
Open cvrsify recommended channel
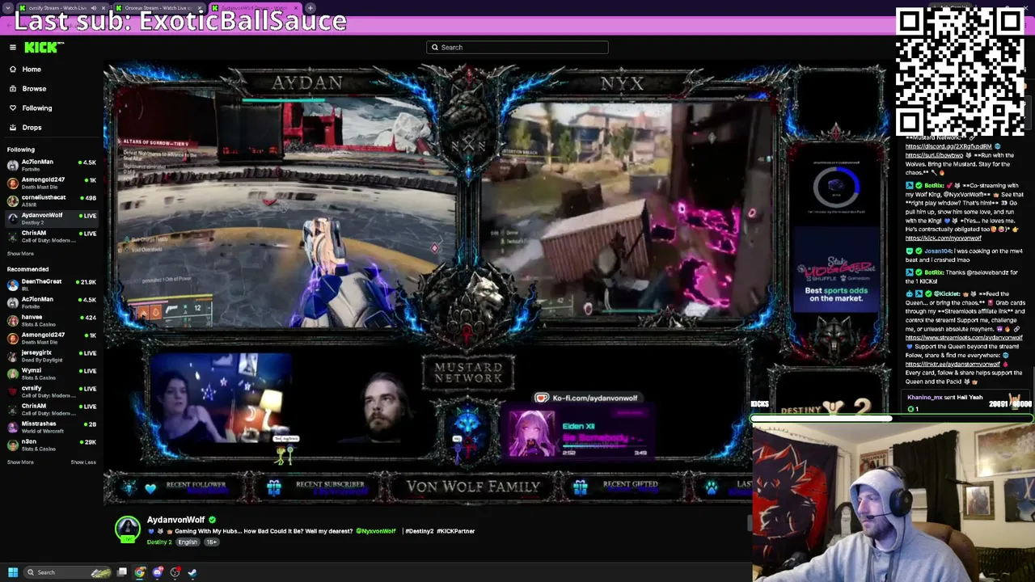point(52,391)
